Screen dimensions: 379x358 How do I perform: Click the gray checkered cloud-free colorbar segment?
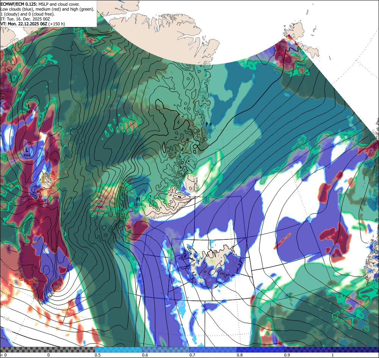[x=47, y=350]
